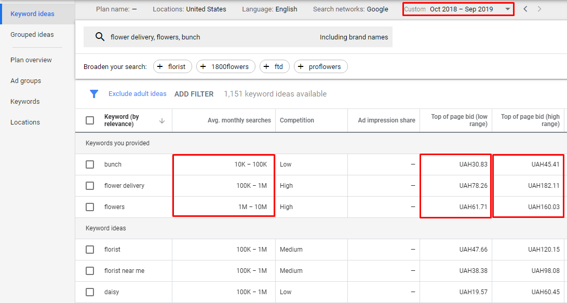Click the 'flower delivery' keyword text
The width and height of the screenshot is (567, 303).
(125, 186)
